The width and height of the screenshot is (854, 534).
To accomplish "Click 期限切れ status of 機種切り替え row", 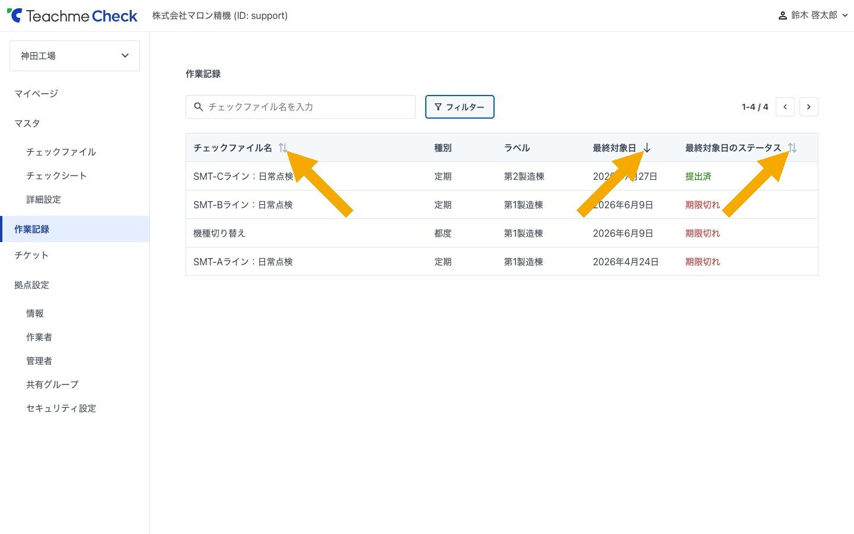I will point(703,233).
